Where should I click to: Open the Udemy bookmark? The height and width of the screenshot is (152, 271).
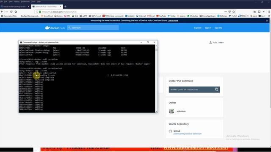(x=181, y=16)
